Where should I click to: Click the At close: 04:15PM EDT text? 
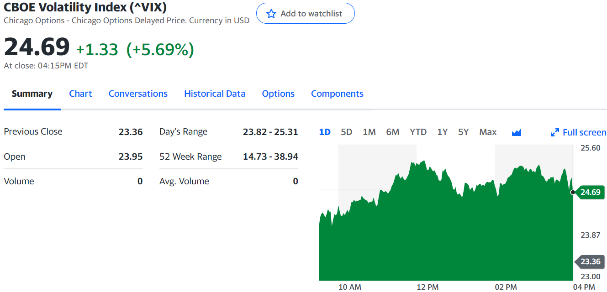coord(46,66)
